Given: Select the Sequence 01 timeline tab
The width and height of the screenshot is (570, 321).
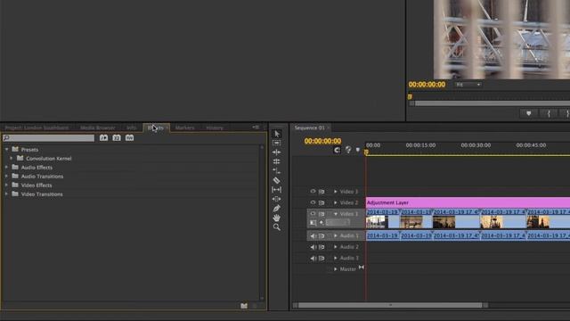Looking at the screenshot, I should [309, 128].
